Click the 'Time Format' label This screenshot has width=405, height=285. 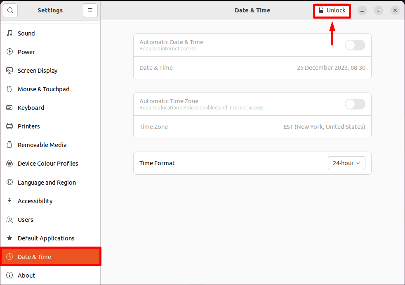pos(157,163)
